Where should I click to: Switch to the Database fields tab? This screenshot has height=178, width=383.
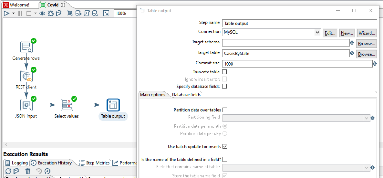(x=186, y=95)
